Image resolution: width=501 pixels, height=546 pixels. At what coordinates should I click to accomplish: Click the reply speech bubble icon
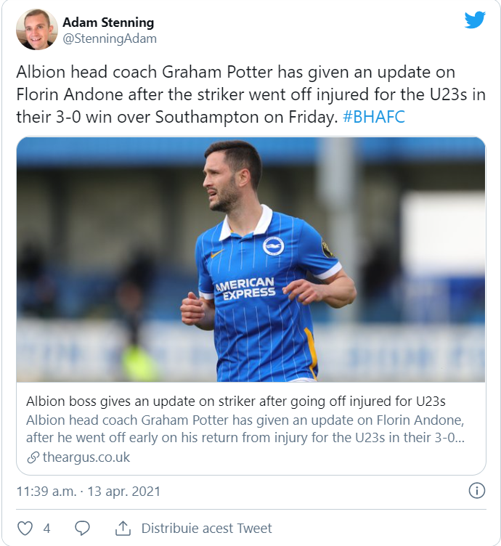pyautogui.click(x=83, y=528)
